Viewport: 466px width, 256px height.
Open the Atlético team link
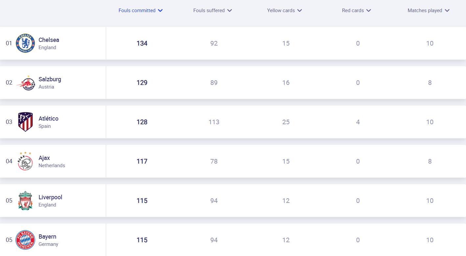48,119
